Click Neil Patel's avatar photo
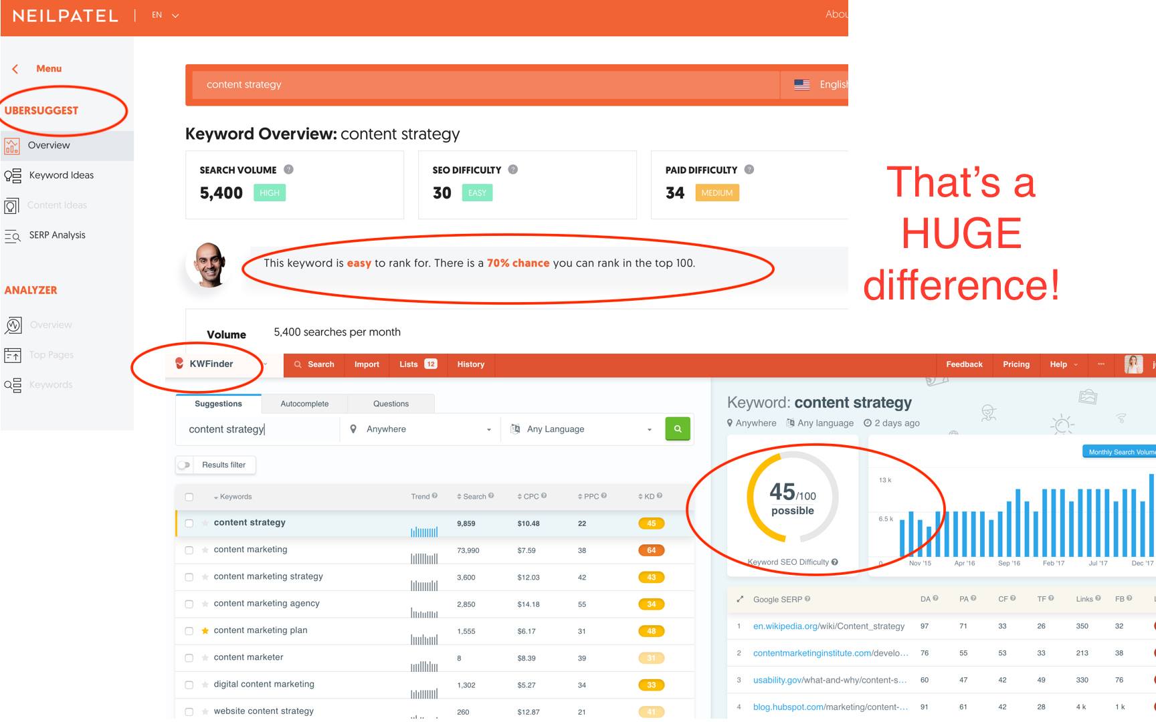The height and width of the screenshot is (722, 1156). (209, 265)
